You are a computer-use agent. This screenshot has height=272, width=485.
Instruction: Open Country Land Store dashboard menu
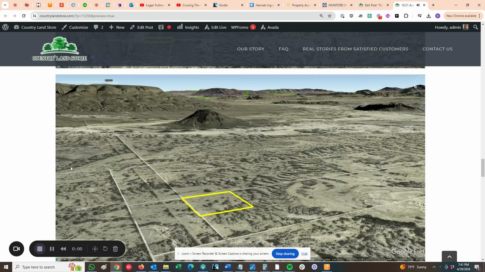[35, 27]
